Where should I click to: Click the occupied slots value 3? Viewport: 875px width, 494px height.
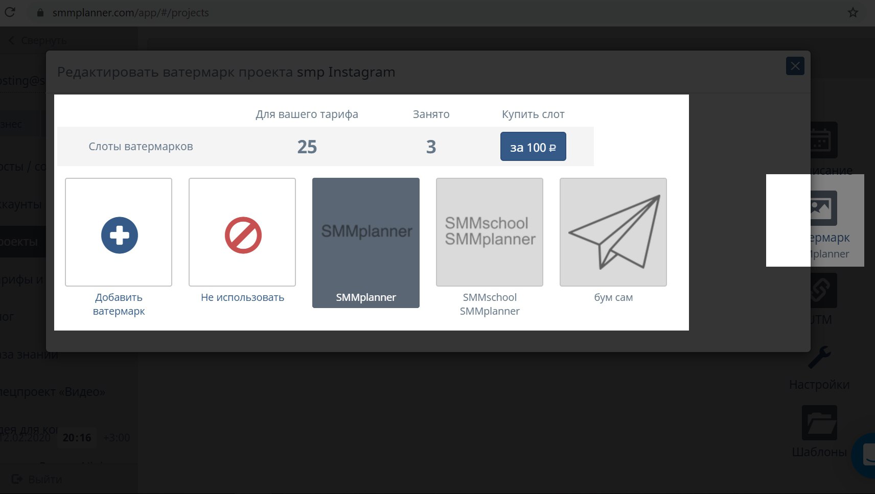pos(431,147)
